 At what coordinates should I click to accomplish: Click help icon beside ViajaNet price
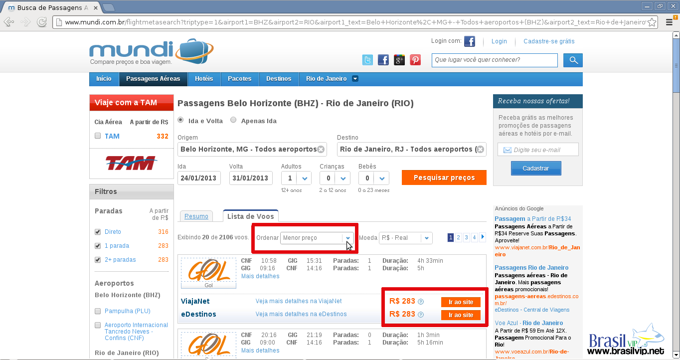[x=421, y=302]
